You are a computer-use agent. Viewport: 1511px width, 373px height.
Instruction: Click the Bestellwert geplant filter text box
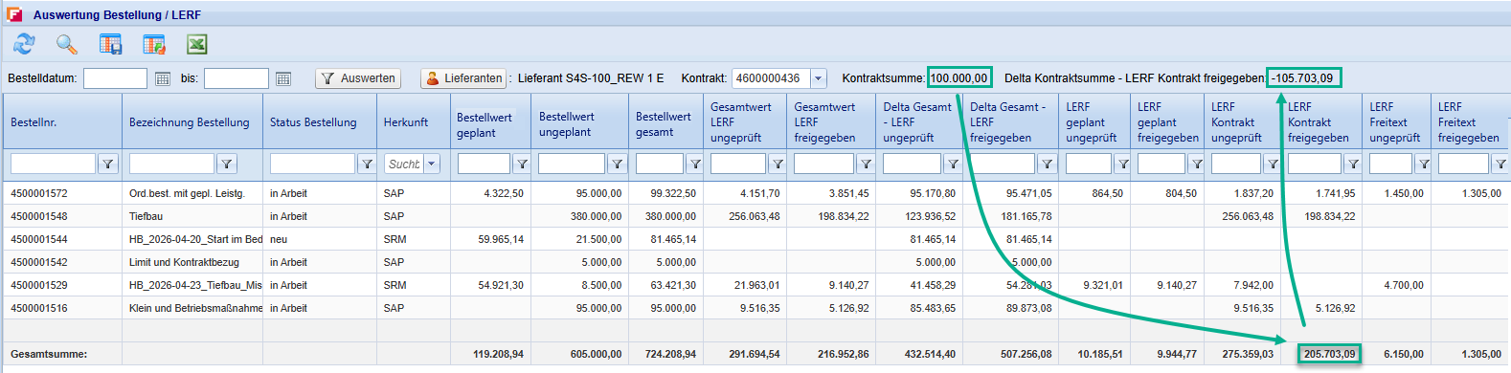point(484,164)
